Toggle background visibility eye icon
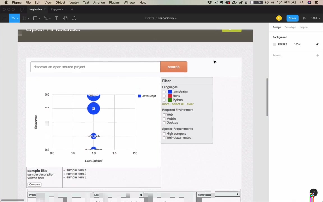 (x=317, y=44)
